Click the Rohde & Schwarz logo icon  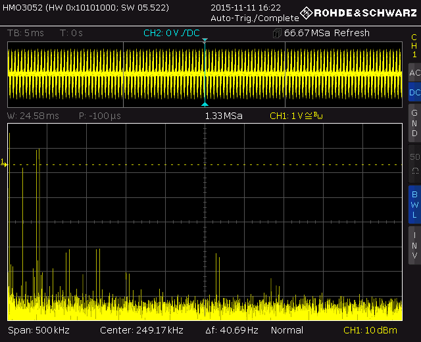307,12
